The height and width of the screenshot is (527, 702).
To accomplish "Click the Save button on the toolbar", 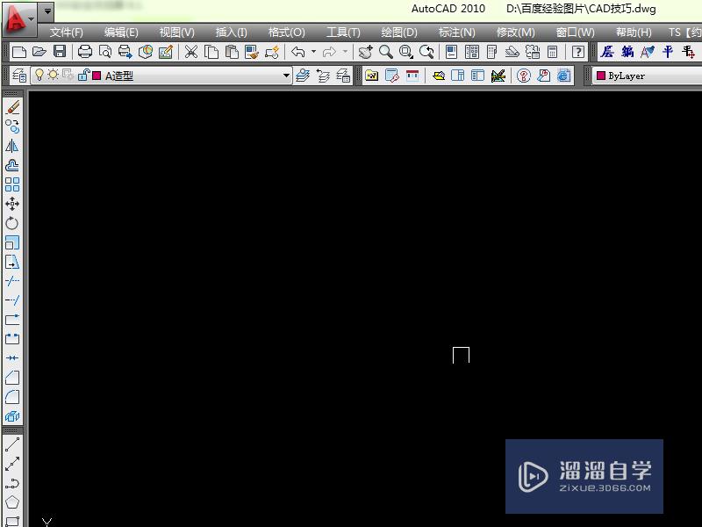I will coord(59,52).
